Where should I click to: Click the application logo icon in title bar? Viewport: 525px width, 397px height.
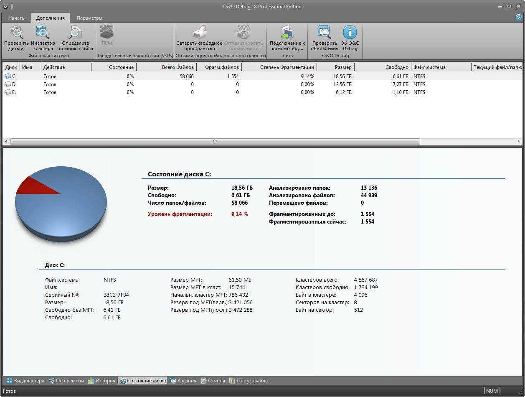[x=5, y=6]
